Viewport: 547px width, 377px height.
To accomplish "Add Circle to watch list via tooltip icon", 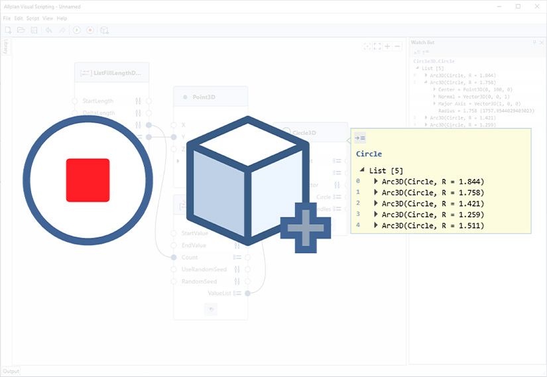I will (360, 138).
